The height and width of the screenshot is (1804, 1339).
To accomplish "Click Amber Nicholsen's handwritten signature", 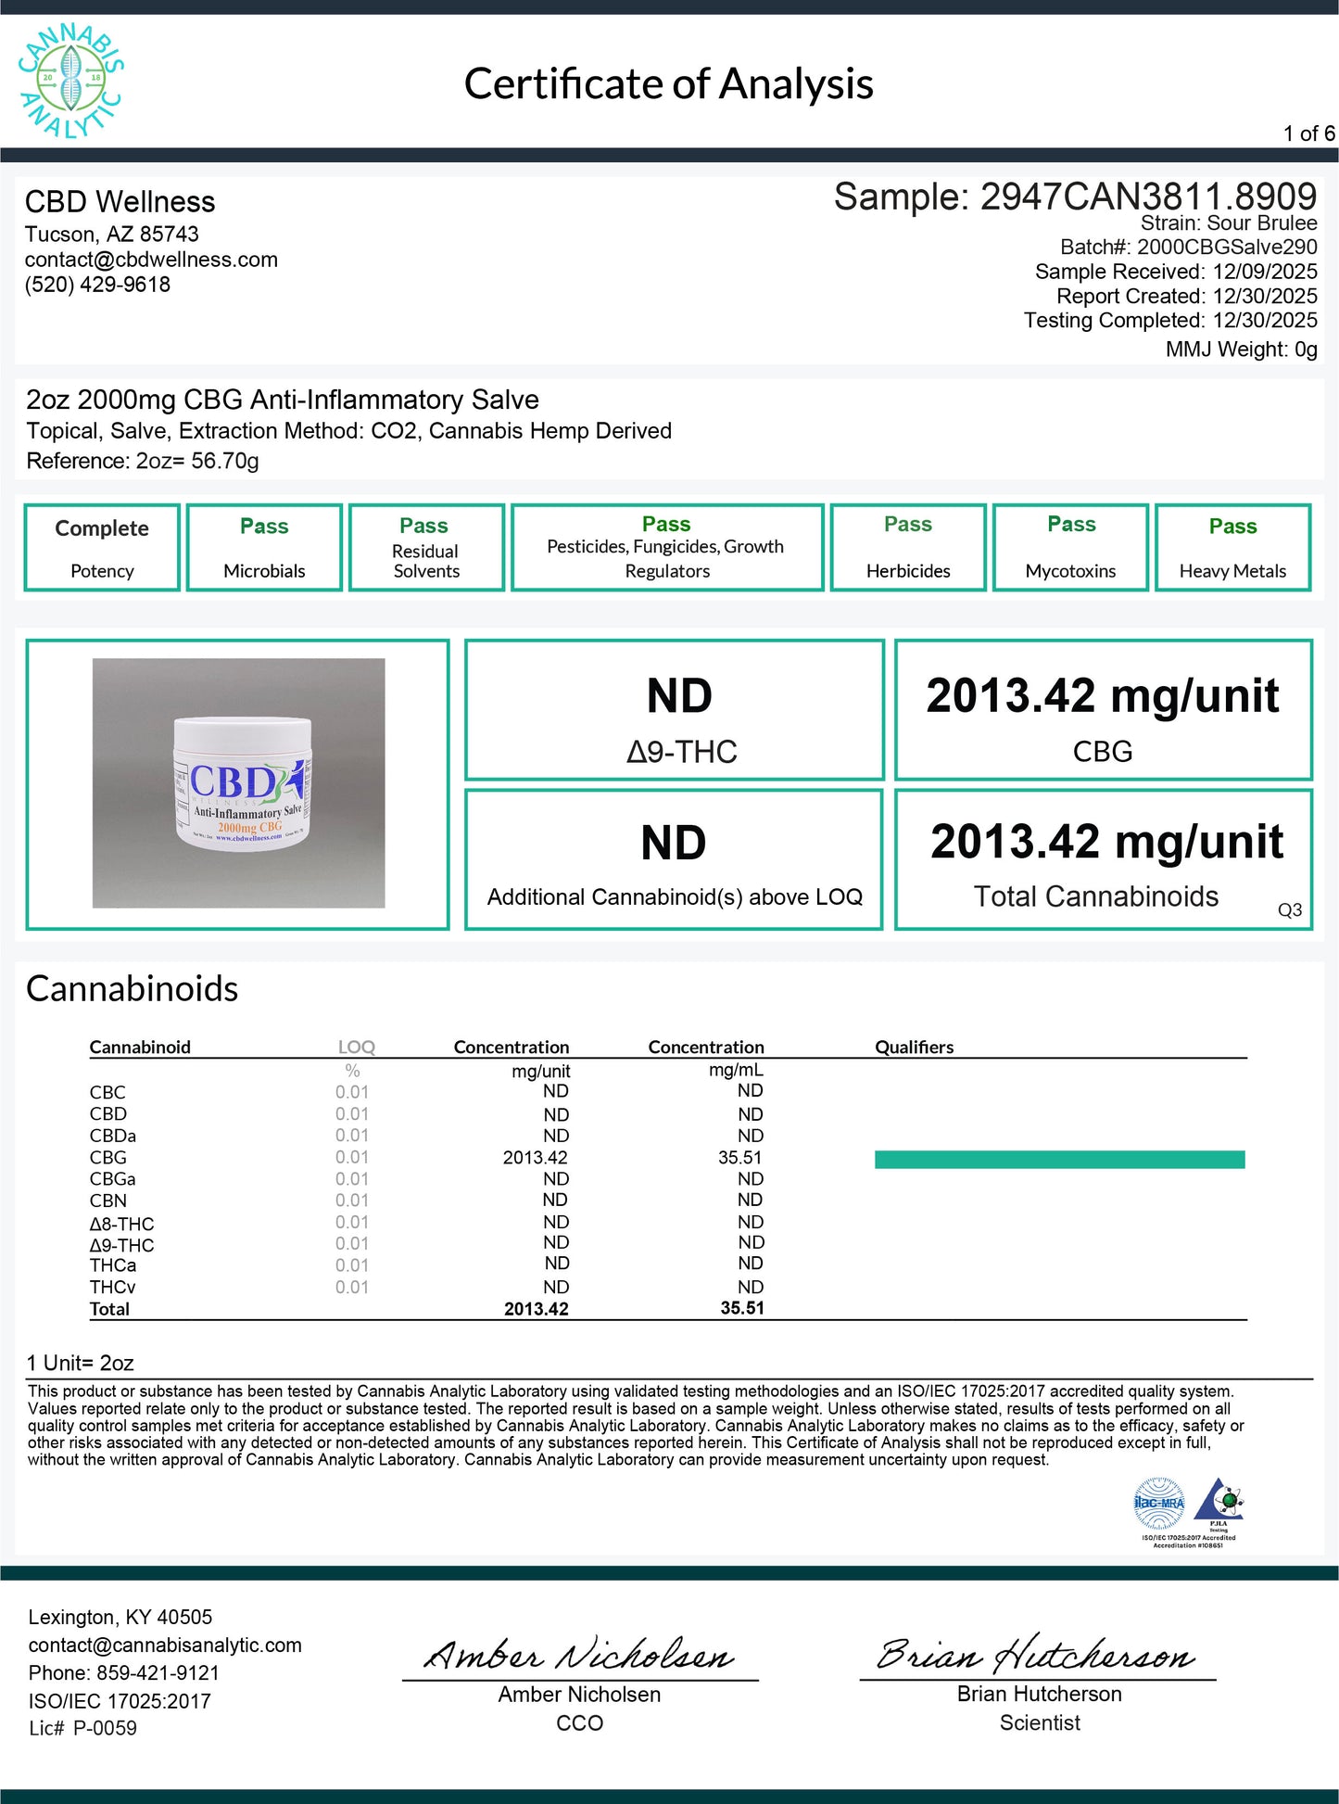I will [579, 1654].
